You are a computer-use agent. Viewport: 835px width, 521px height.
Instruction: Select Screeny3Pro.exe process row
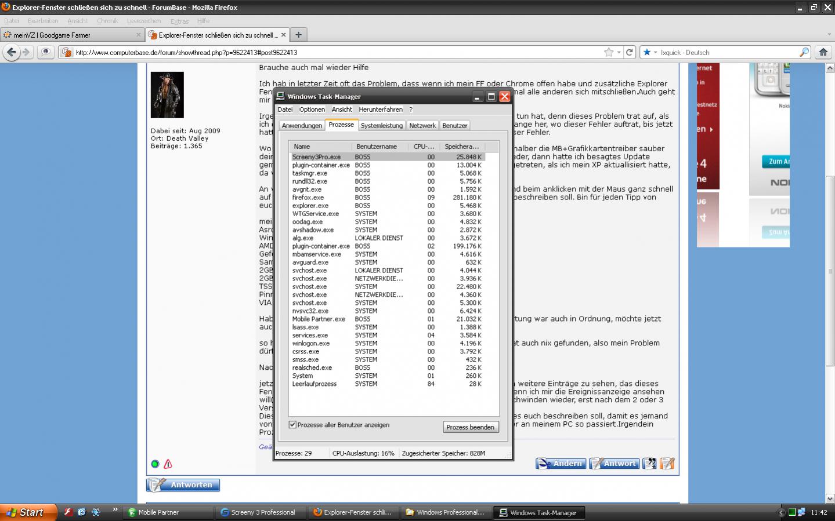[x=388, y=157]
